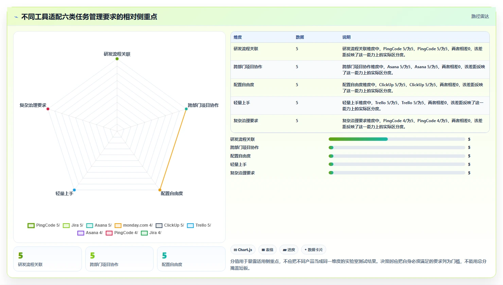Screen dimensions: 503x285
Task: Open the 配置自由度 stat card
Action: pyautogui.click(x=191, y=259)
